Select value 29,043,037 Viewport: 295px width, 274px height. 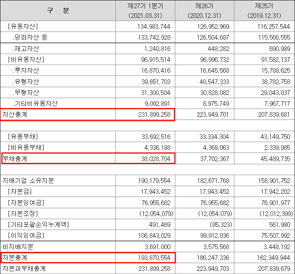(276, 93)
